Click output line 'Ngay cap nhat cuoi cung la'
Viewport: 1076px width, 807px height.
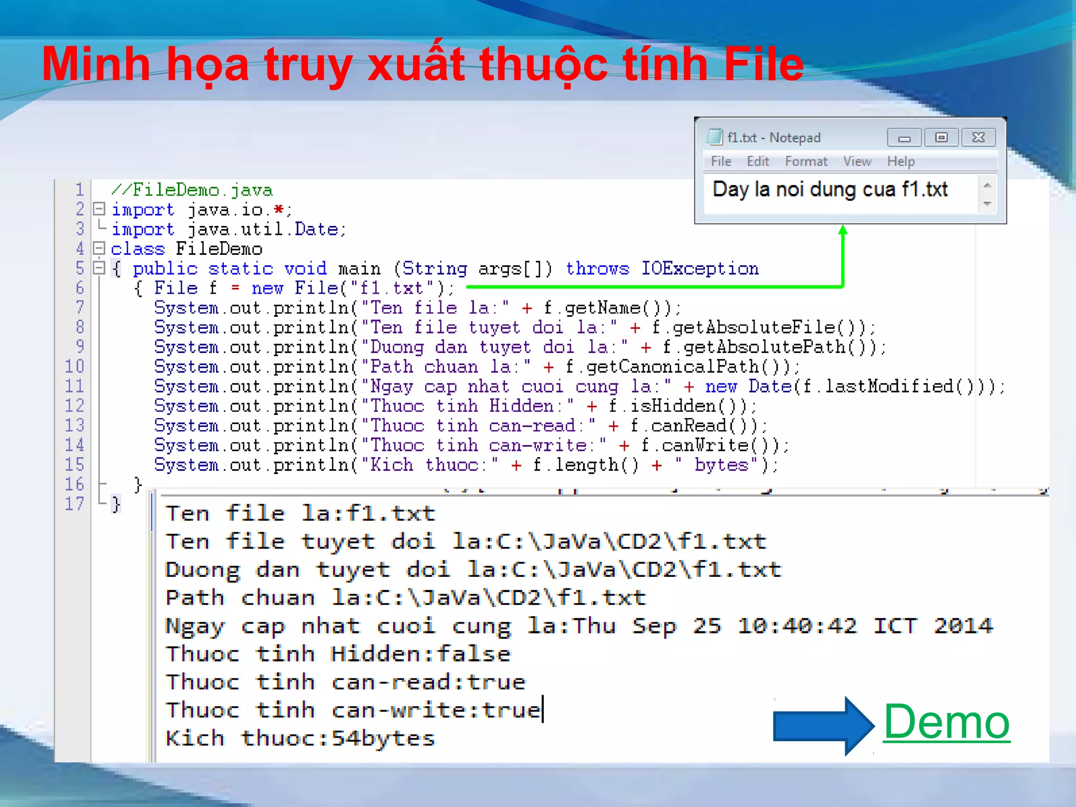click(x=579, y=626)
